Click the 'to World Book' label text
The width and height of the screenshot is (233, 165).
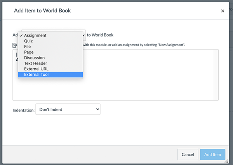pyautogui.click(x=100, y=35)
